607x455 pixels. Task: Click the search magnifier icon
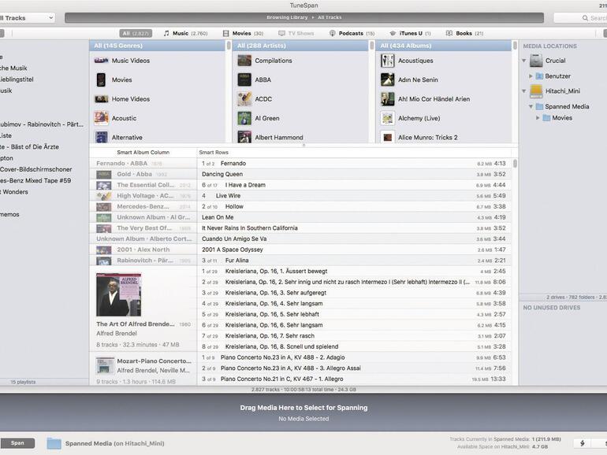585,18
